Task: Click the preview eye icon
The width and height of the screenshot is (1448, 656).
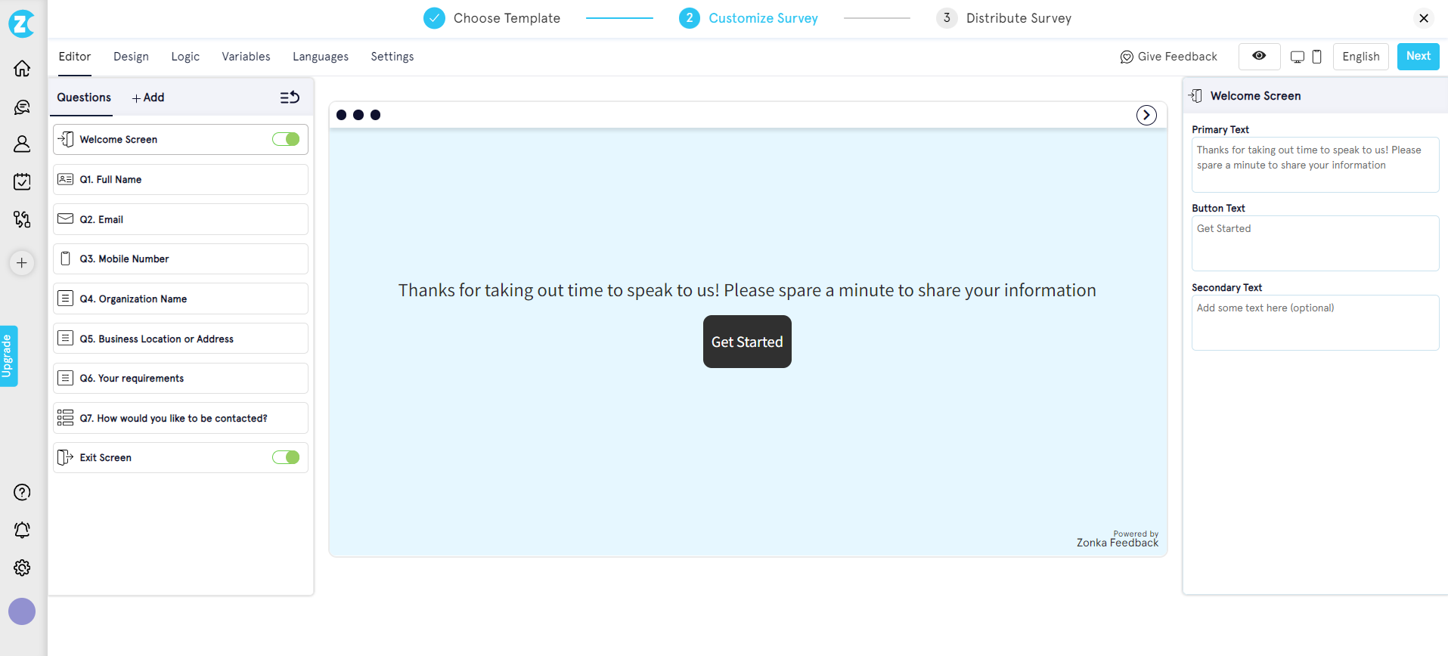Action: tap(1259, 56)
